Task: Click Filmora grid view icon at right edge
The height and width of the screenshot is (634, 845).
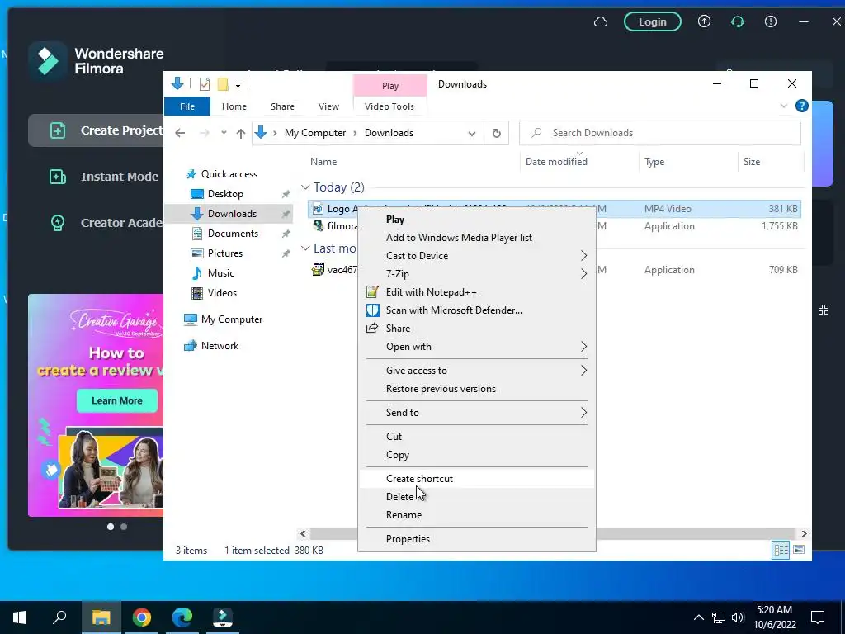Action: [x=824, y=310]
